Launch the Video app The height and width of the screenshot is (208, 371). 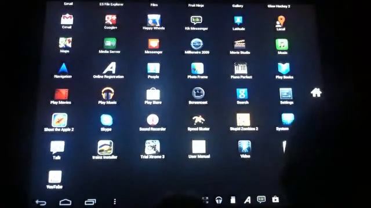[x=245, y=147]
